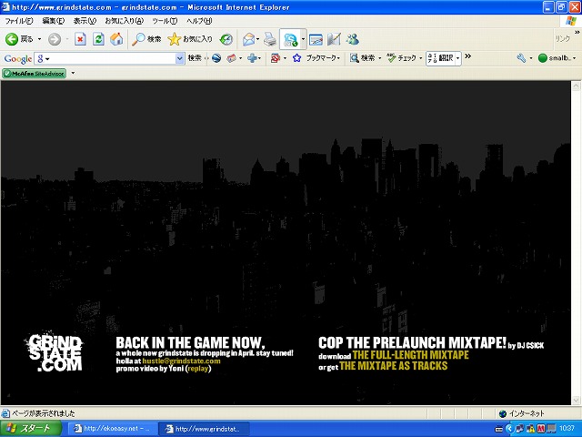Expand the Google search box dropdown
Viewport: 582px width, 437px height.
(180, 58)
